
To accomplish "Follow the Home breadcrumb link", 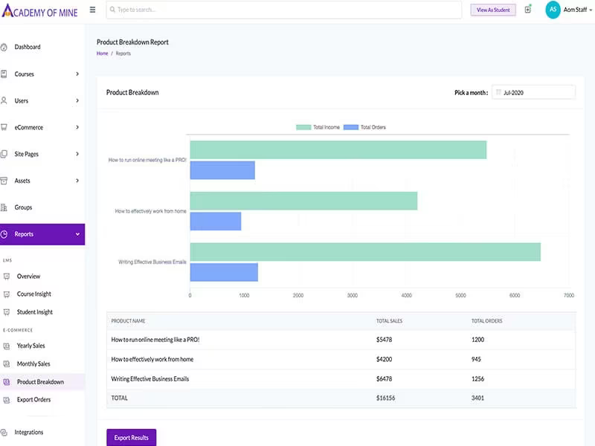I will [x=102, y=54].
